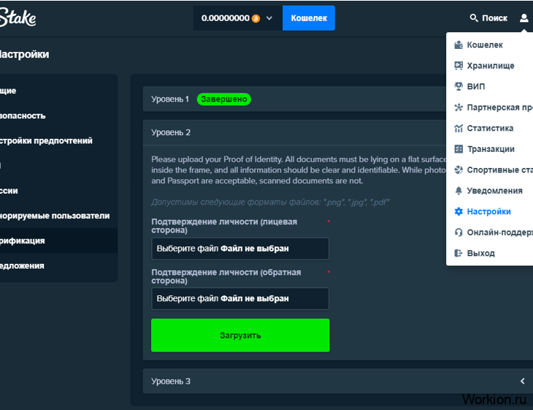The height and width of the screenshot is (410, 533).
Task: Open the sidebar entry 'норируемые пользователи'
Action: (x=59, y=216)
